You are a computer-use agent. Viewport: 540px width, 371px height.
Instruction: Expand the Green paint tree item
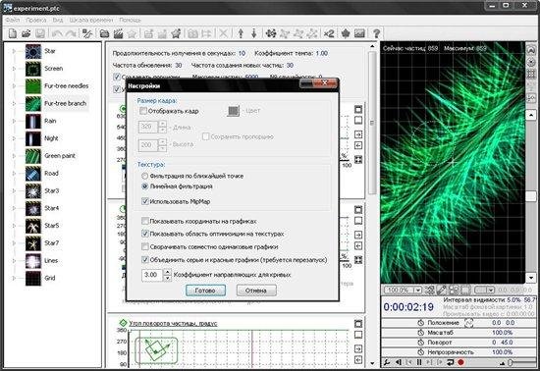[14, 156]
